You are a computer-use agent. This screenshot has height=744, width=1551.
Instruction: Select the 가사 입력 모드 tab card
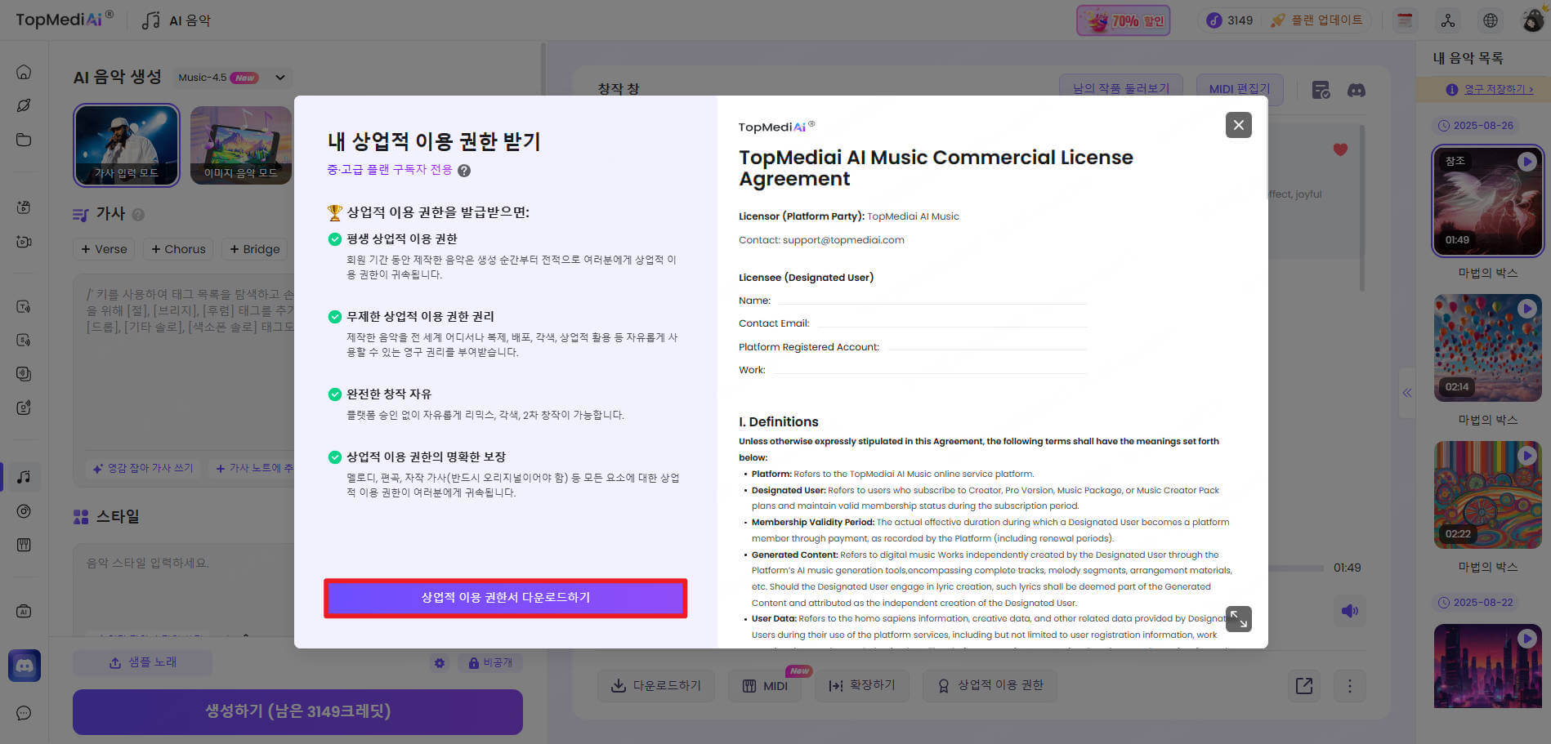point(126,145)
